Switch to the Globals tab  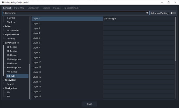click(46, 8)
